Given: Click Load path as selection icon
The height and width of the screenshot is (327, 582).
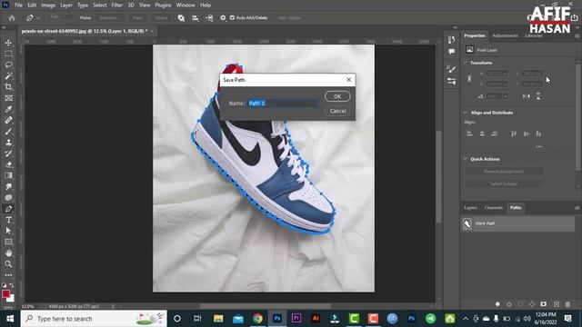Looking at the screenshot, I should [x=520, y=304].
